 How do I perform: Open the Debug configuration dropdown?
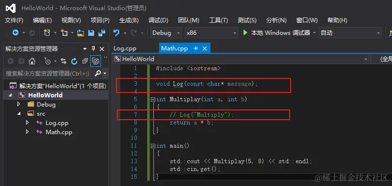(x=179, y=33)
